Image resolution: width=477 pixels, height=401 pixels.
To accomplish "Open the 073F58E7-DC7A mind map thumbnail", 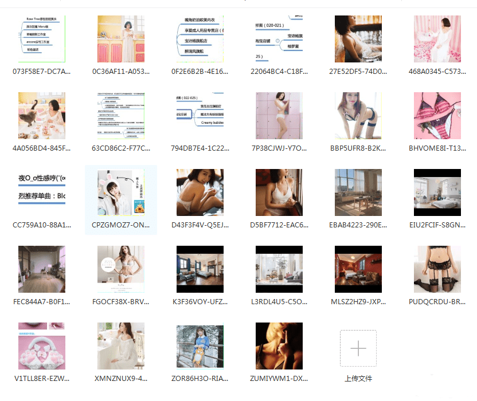I will coord(42,39).
